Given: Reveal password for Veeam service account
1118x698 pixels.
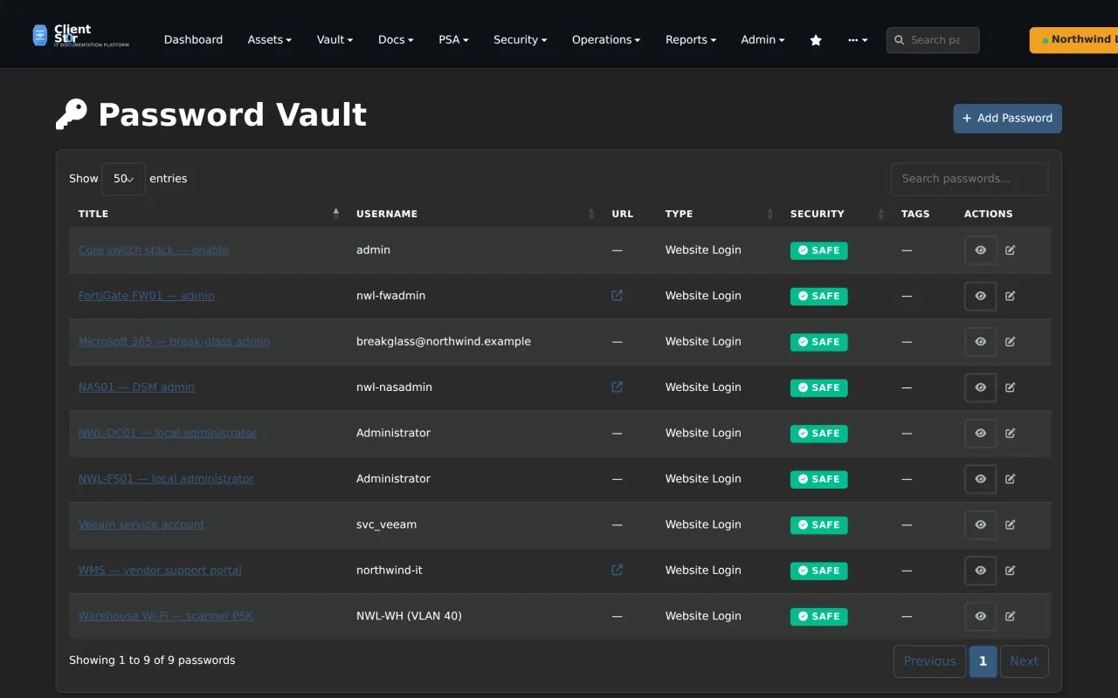Looking at the screenshot, I should [x=980, y=525].
